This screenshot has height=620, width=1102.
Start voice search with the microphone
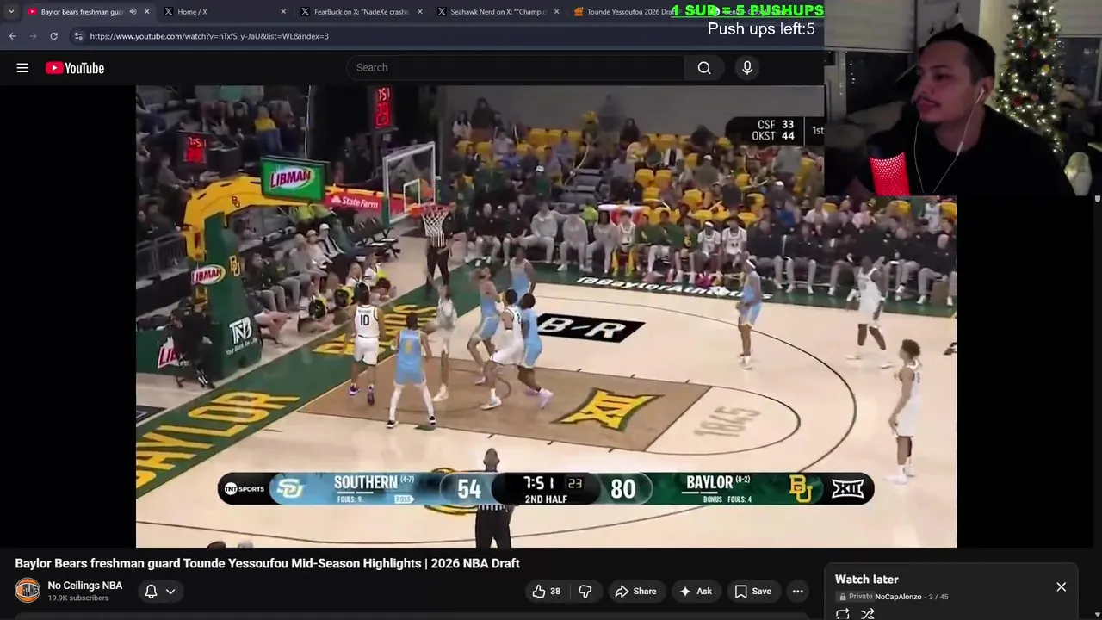(x=747, y=68)
